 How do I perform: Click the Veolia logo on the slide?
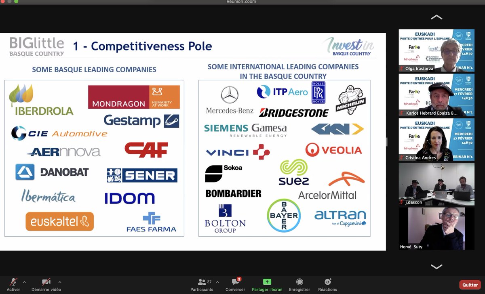click(x=334, y=150)
